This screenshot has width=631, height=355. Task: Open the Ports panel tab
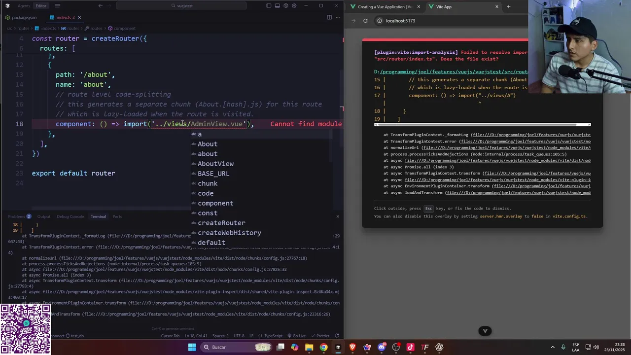coord(117,216)
